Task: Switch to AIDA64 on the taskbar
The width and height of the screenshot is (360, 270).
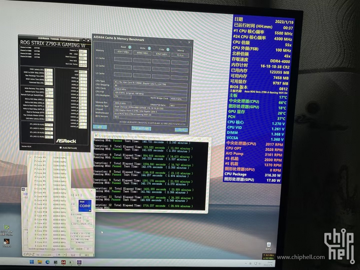Action: [x=63, y=262]
